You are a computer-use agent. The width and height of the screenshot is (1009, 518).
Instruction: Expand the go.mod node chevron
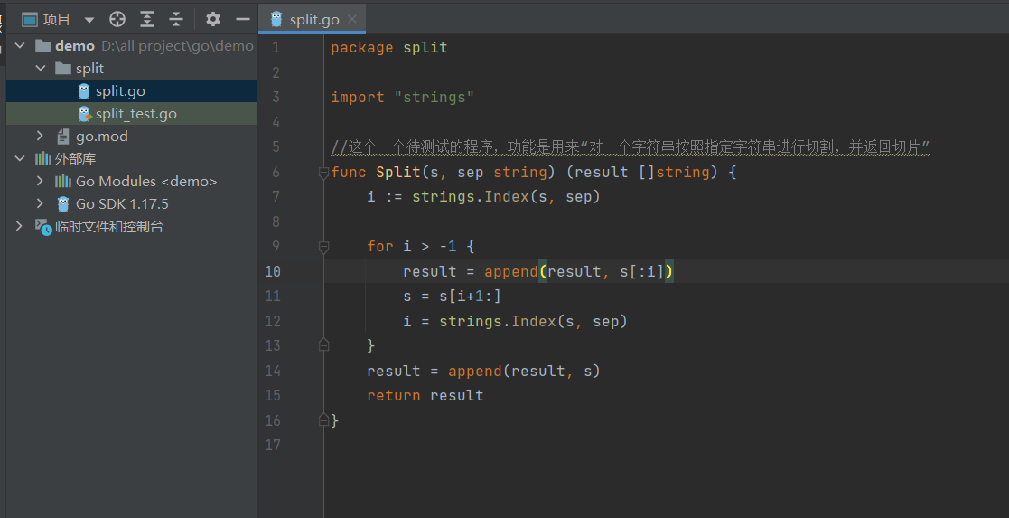pyautogui.click(x=40, y=136)
